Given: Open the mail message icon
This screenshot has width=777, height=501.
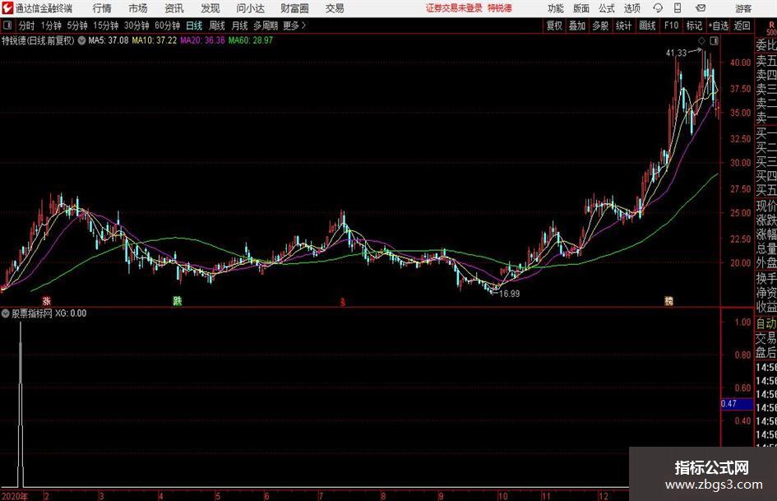Looking at the screenshot, I should click(701, 8).
